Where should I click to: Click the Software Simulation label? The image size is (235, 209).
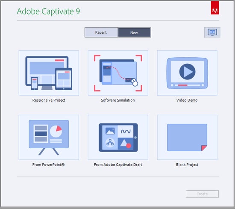[118, 100]
